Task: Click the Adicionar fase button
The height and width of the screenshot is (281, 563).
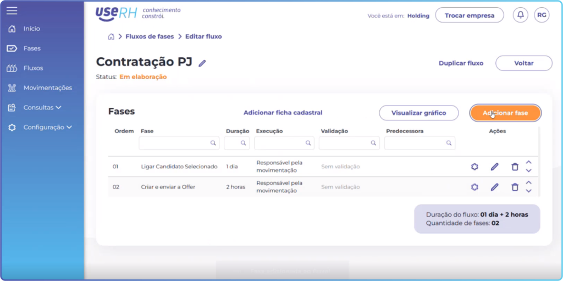Action: (505, 113)
